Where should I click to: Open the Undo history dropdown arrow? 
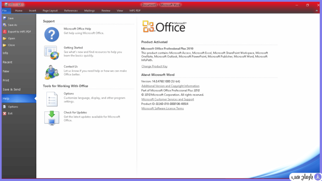point(15,4)
